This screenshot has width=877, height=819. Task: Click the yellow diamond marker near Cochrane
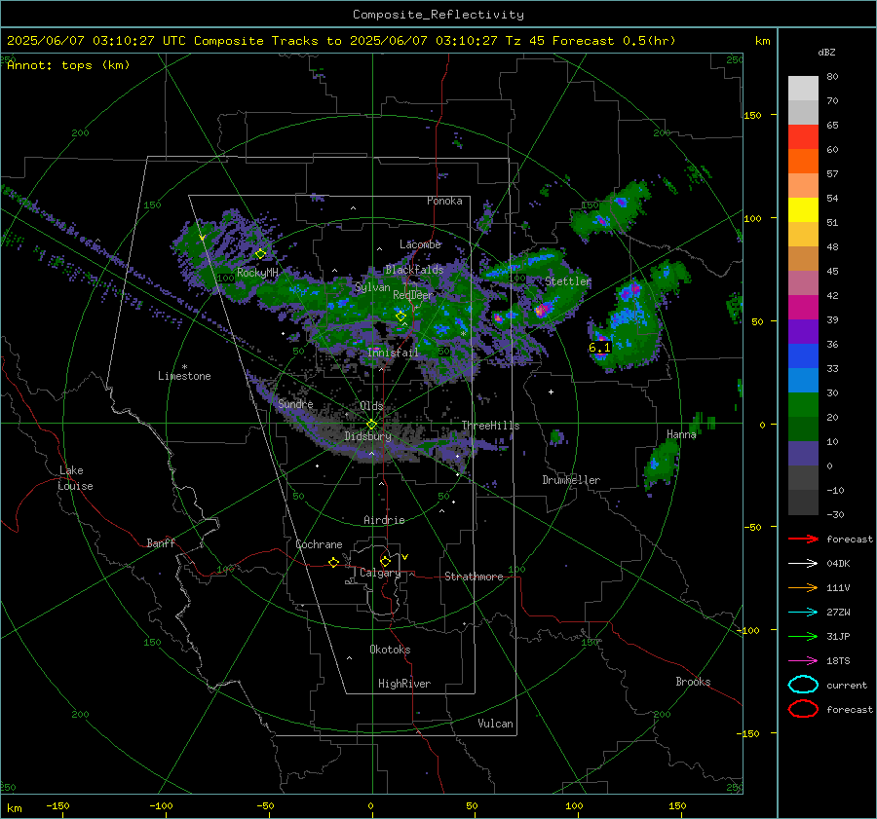click(334, 563)
